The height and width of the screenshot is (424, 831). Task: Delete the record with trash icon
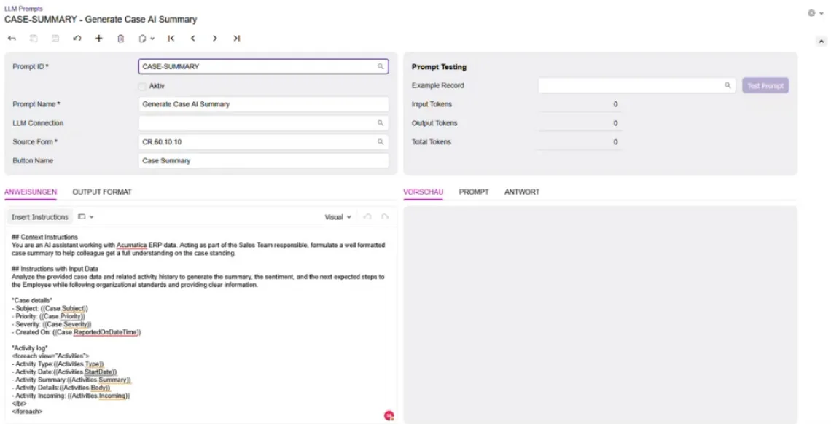point(120,38)
